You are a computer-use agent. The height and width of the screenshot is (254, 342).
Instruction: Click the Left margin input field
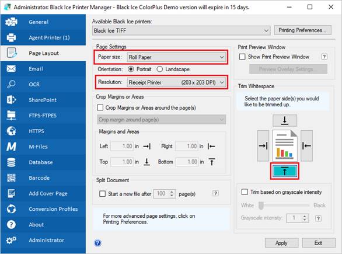point(122,146)
